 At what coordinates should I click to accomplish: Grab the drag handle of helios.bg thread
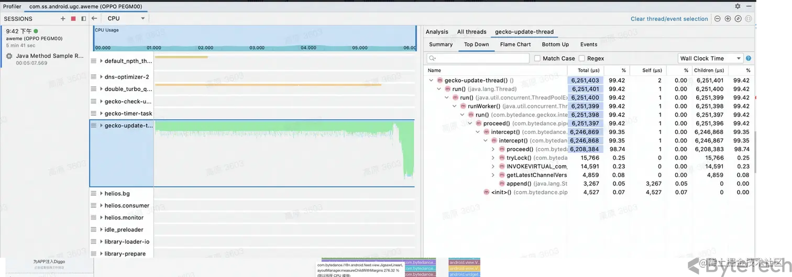[x=94, y=193]
